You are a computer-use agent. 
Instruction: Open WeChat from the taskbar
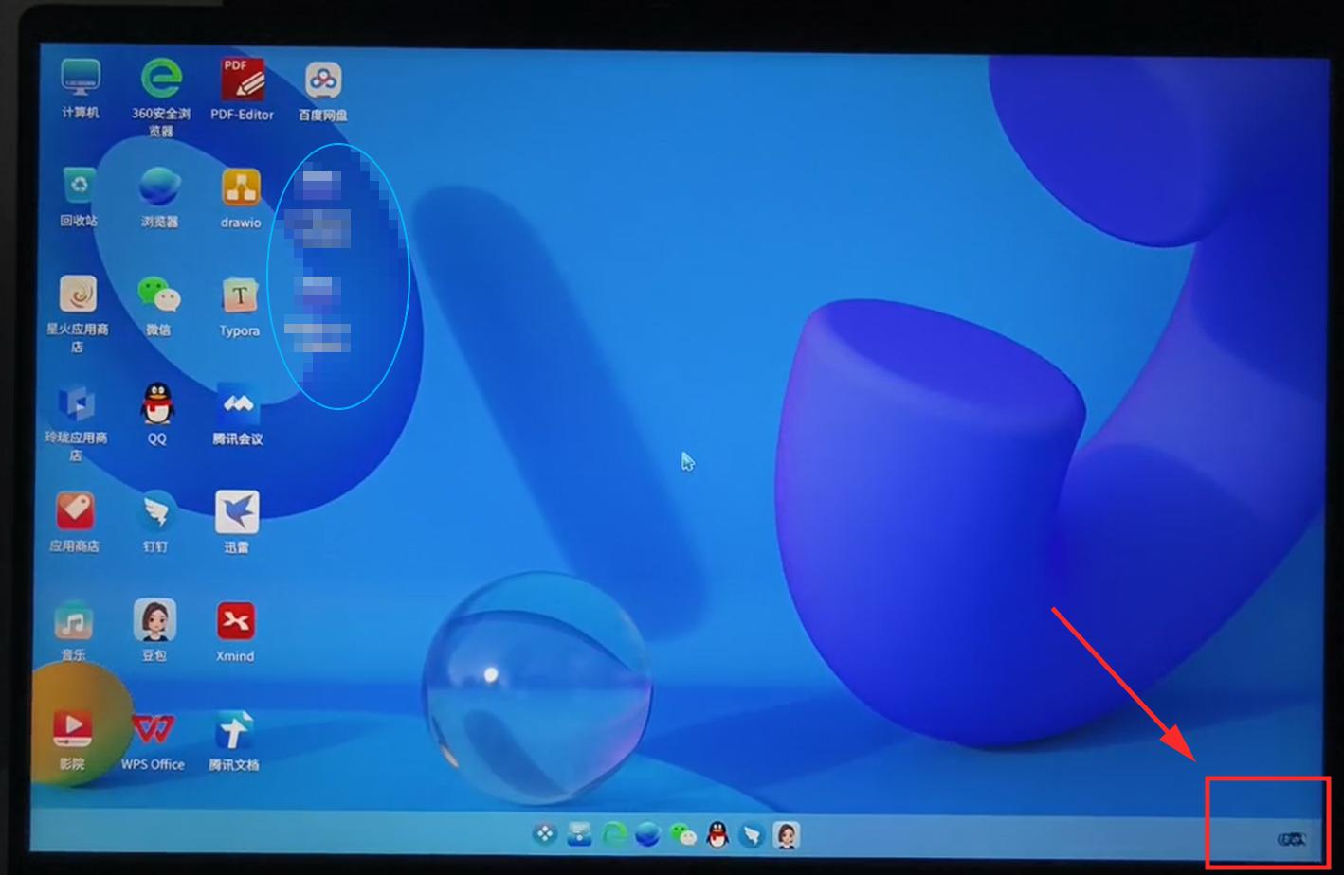(682, 834)
